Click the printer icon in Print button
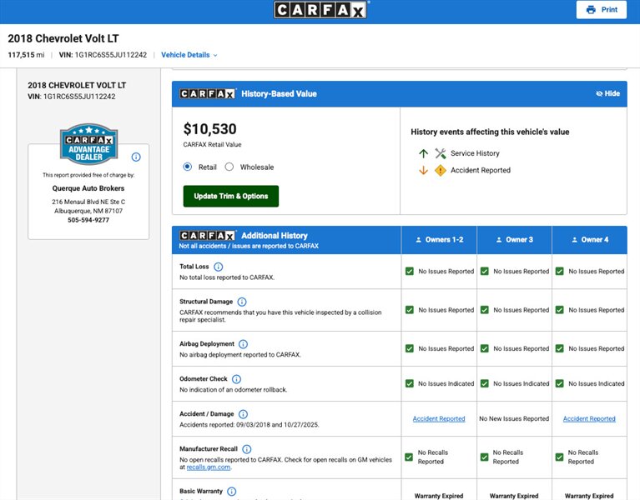The height and width of the screenshot is (500, 640). point(591,10)
